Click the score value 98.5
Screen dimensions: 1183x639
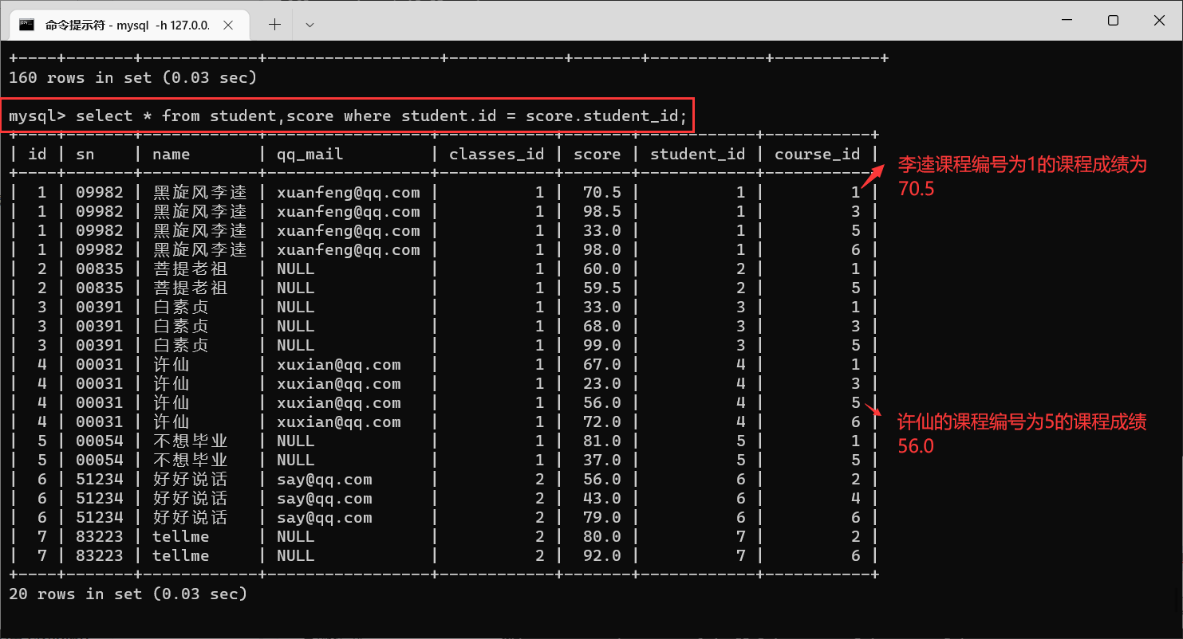602,211
